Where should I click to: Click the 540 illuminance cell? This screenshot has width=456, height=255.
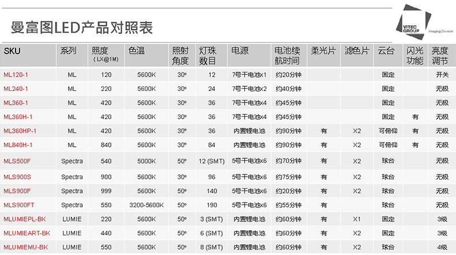tap(106, 161)
